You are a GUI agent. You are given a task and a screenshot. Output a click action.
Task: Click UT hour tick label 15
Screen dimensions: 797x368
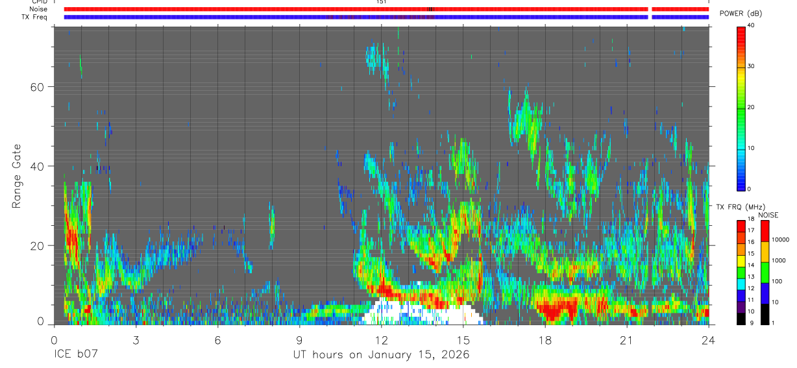coord(463,341)
